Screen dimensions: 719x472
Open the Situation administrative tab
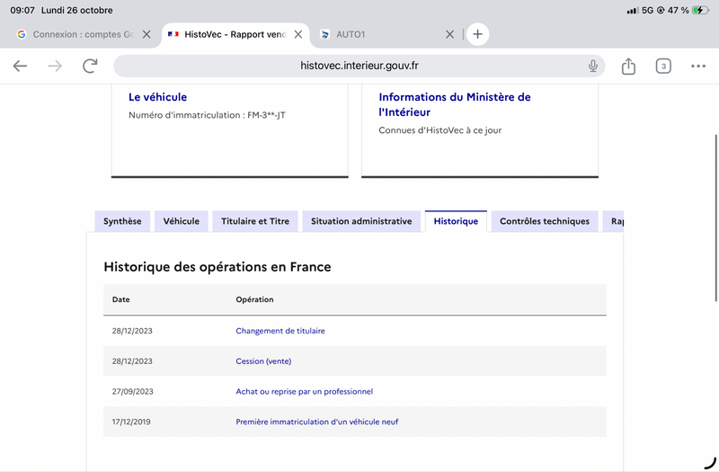[x=361, y=221]
